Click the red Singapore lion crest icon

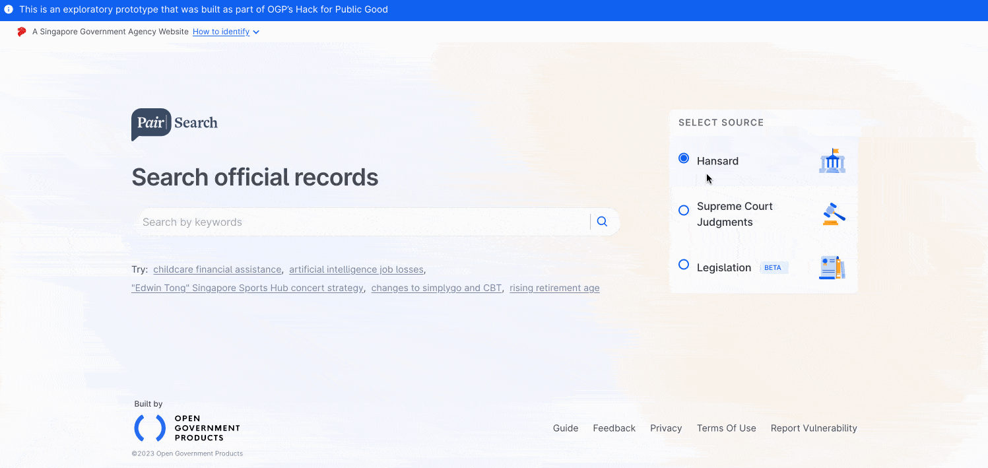(x=22, y=32)
